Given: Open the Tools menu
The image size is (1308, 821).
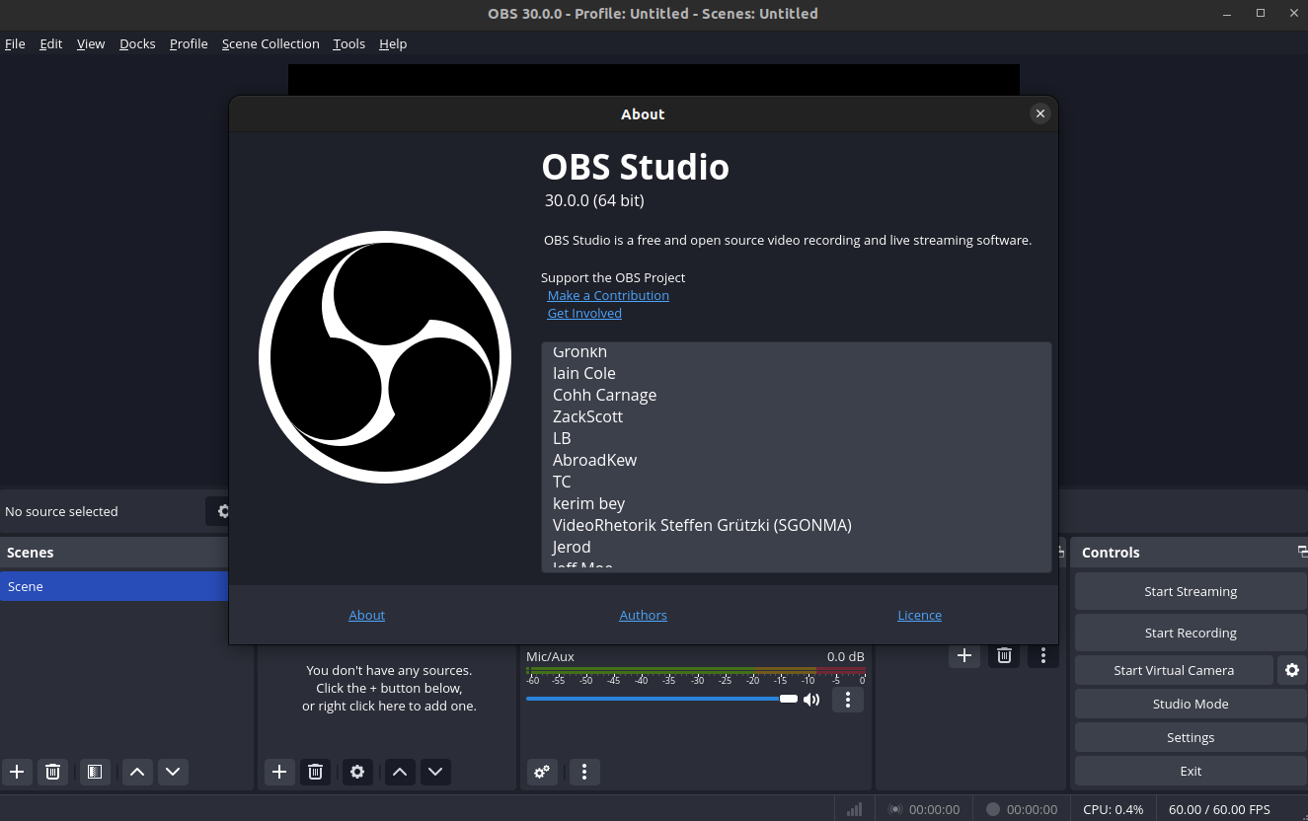Looking at the screenshot, I should [348, 43].
